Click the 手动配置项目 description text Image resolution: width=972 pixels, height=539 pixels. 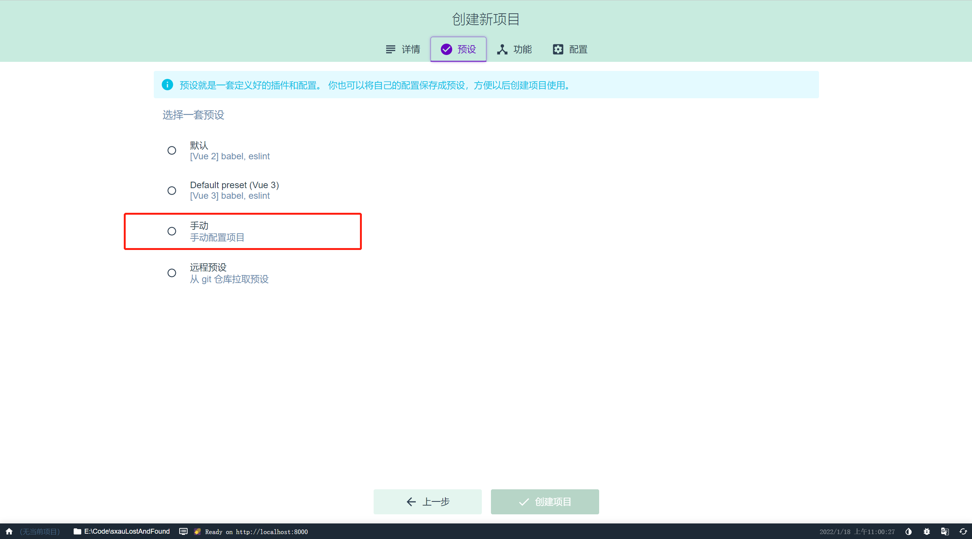[217, 237]
